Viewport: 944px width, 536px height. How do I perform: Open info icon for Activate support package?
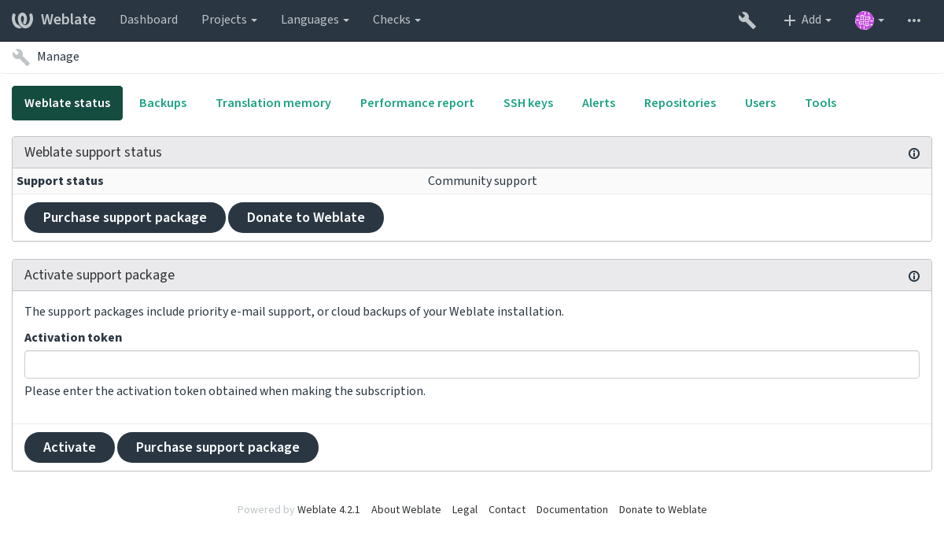(x=914, y=276)
